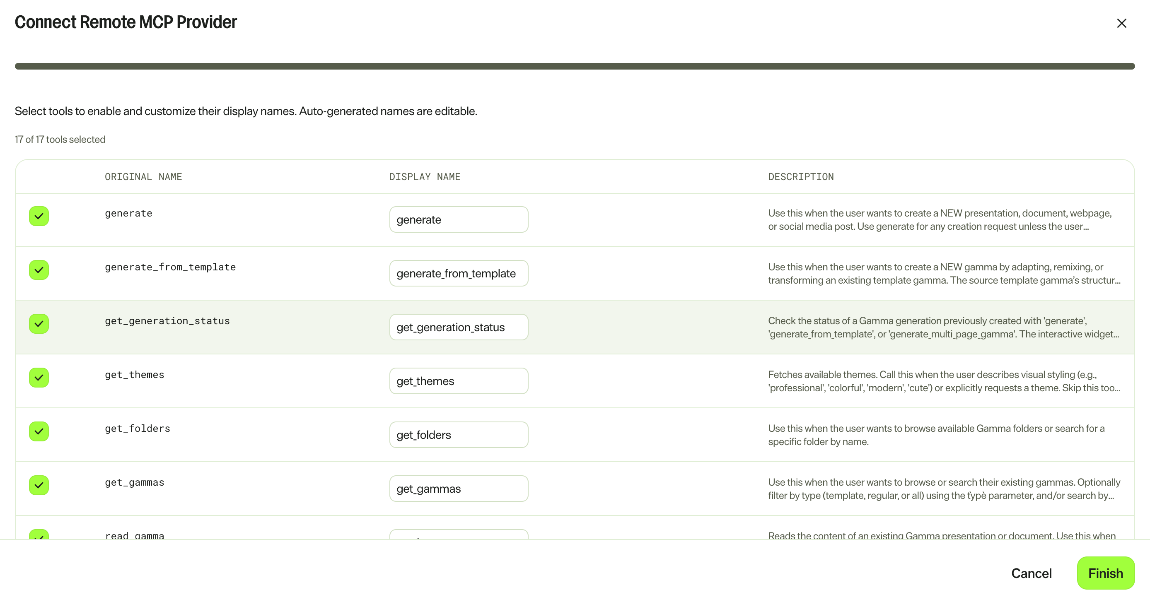
Task: Edit the generate display name field
Action: click(x=459, y=219)
